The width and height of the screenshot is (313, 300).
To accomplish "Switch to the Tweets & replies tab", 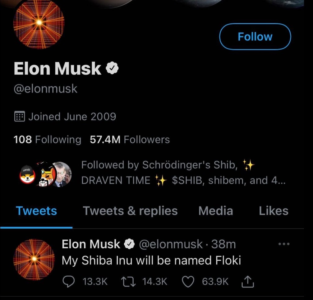I will click(x=130, y=211).
